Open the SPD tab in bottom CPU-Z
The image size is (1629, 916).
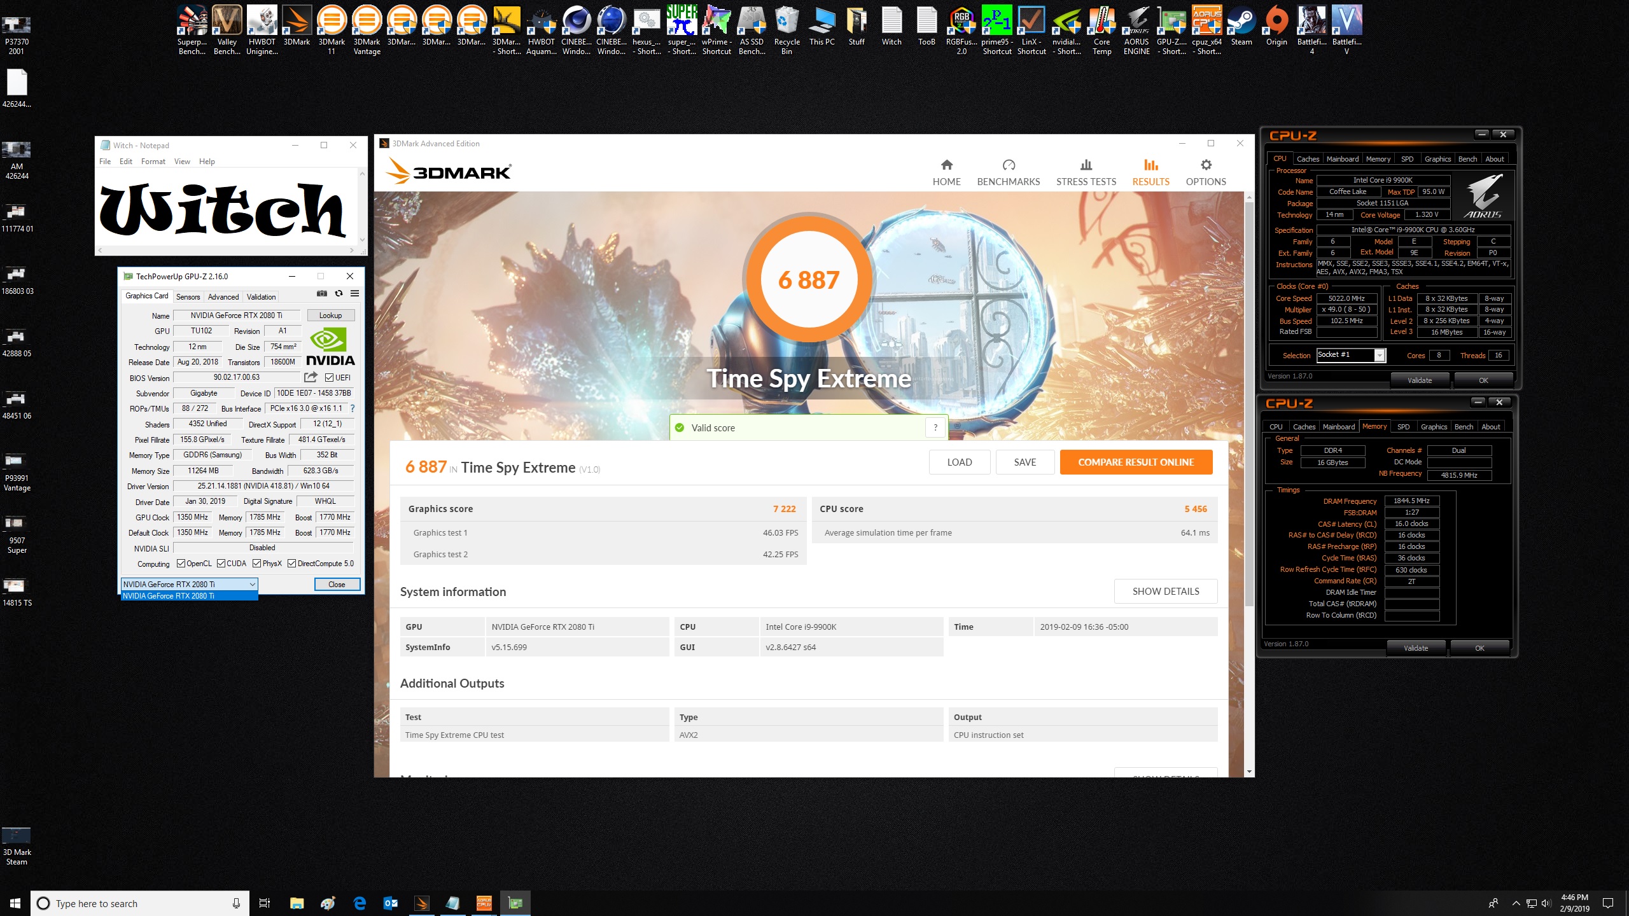click(x=1403, y=427)
